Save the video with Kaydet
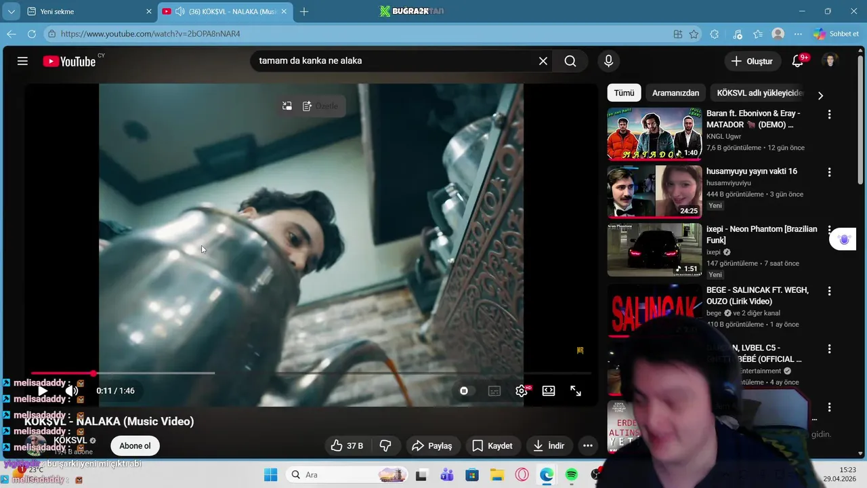867x488 pixels. click(492, 446)
